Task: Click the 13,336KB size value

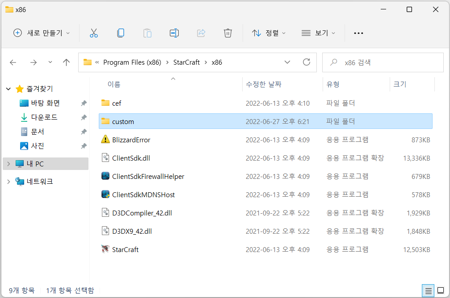Action: tap(416, 158)
